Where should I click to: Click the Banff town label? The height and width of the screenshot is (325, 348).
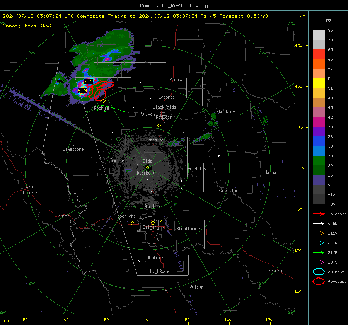64,215
